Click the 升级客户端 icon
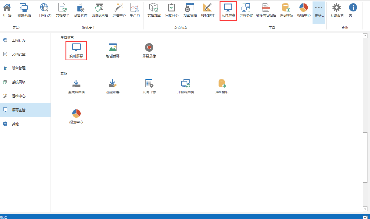This screenshot has height=219, width=370. [x=185, y=86]
